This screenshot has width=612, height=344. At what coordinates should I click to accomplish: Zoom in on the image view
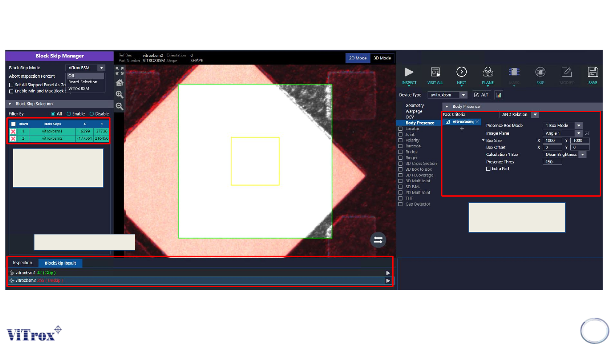(x=120, y=94)
